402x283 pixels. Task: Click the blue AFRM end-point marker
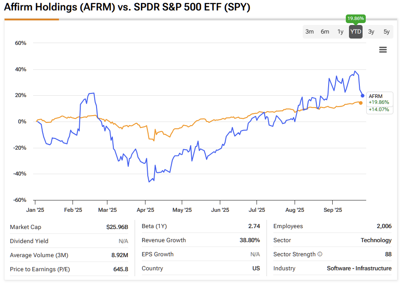coord(363,96)
